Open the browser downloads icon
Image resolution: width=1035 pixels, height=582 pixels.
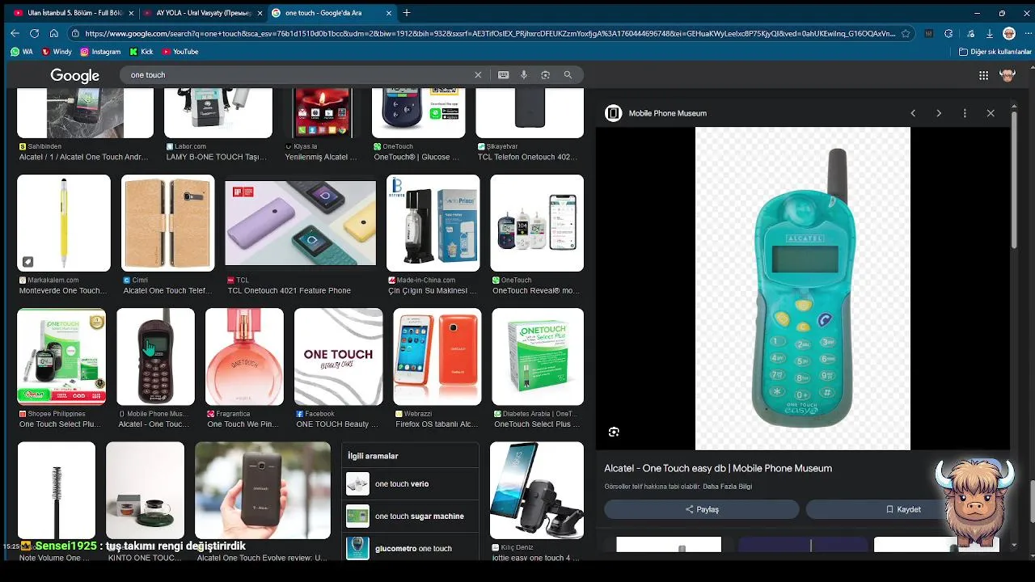990,34
